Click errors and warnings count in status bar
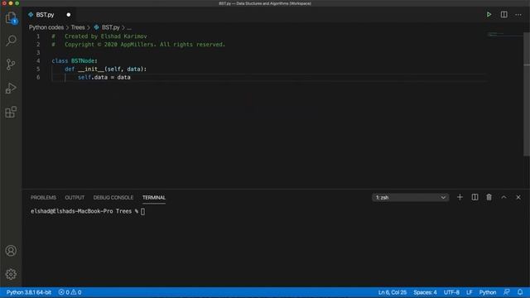This screenshot has width=530, height=298. click(x=70, y=292)
